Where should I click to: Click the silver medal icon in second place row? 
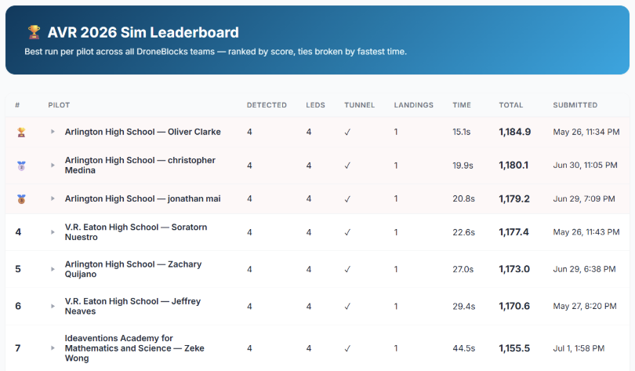click(x=21, y=165)
